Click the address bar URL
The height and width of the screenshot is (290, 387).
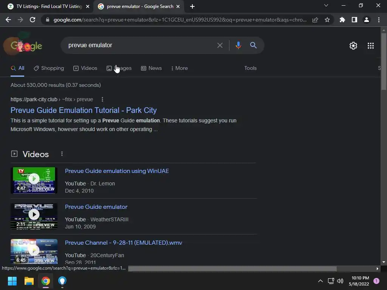(x=180, y=20)
